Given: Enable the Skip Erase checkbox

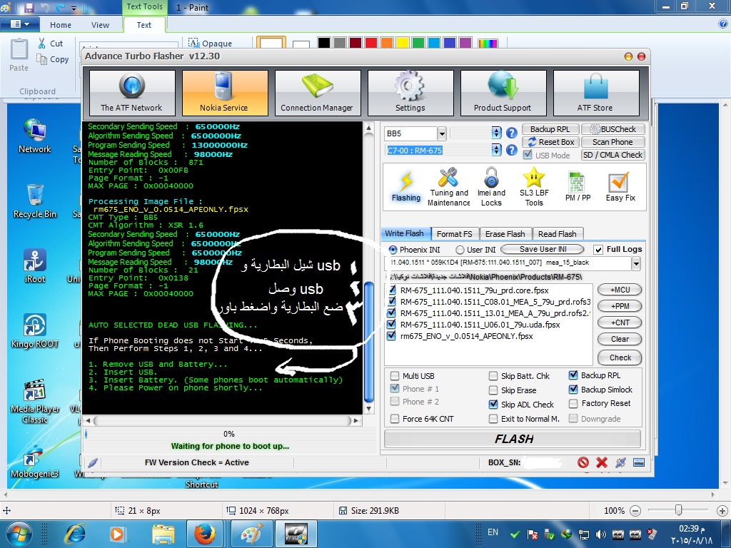Looking at the screenshot, I should point(493,390).
